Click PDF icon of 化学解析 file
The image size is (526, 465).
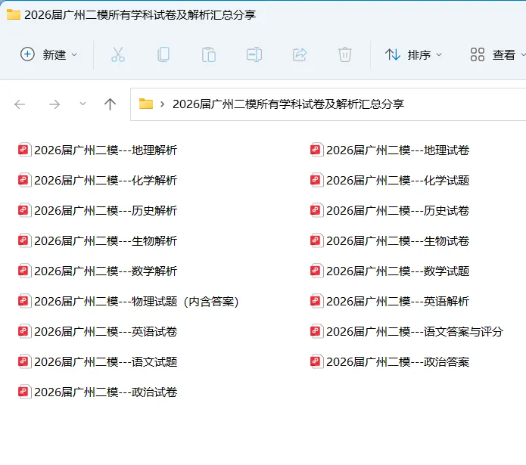click(24, 180)
